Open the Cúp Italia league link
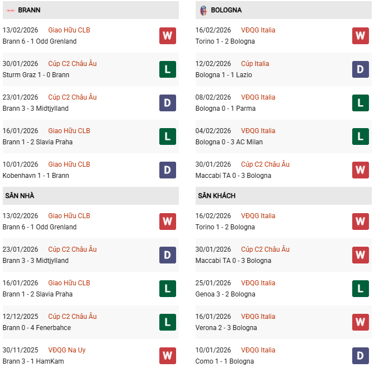The image size is (374, 372). 254,64
